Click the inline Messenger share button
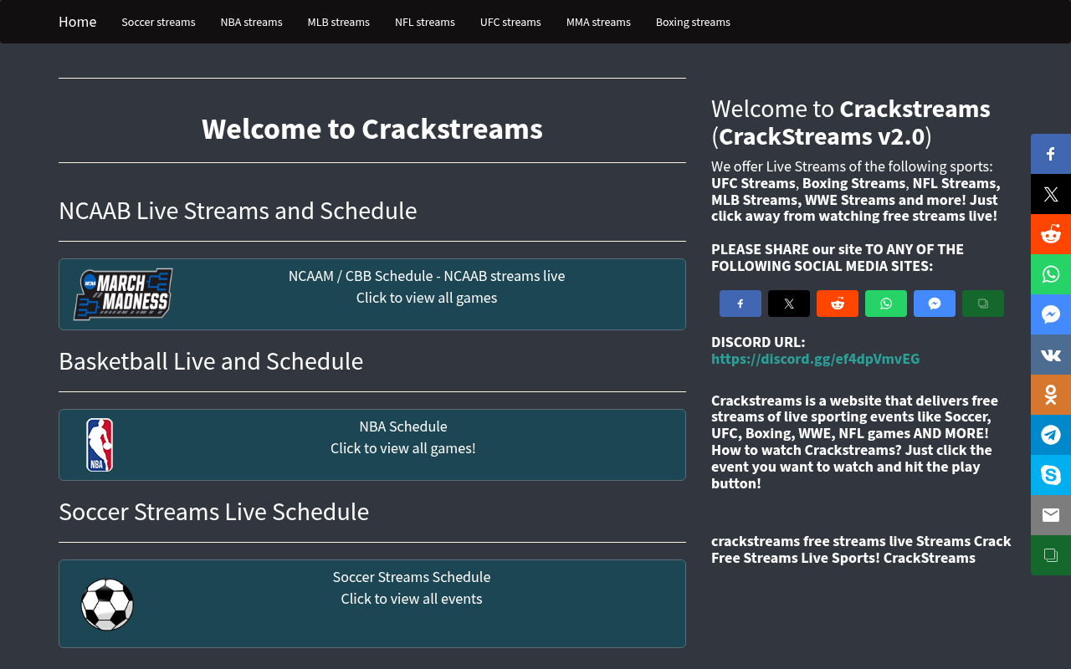This screenshot has width=1071, height=669. pyautogui.click(x=935, y=304)
